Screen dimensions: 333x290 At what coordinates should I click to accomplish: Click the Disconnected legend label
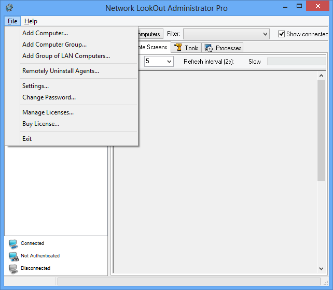pos(35,268)
